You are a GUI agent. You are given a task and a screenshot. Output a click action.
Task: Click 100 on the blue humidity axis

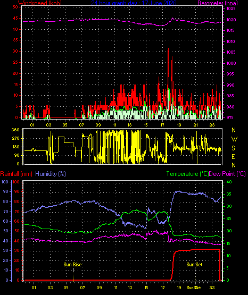(x=5, y=182)
